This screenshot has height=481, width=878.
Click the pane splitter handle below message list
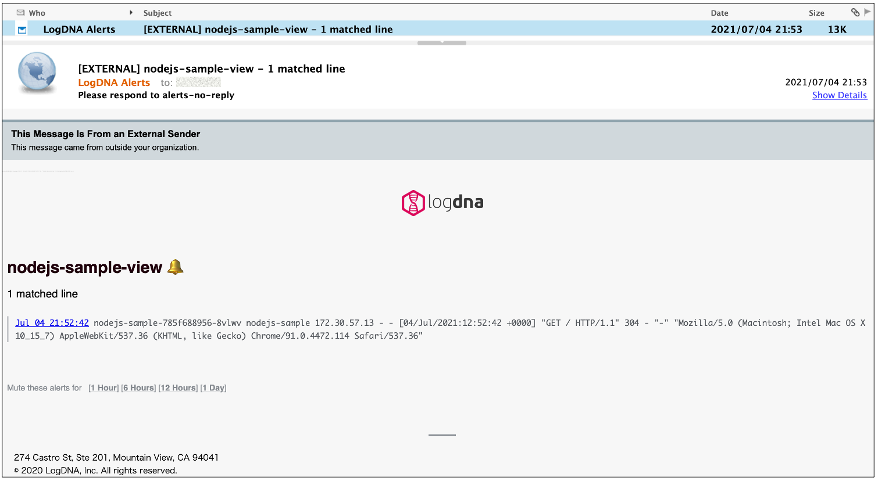coord(442,43)
